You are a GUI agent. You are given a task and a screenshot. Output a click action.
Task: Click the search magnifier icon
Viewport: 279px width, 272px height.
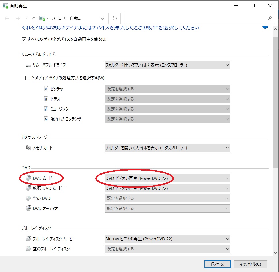270,18
